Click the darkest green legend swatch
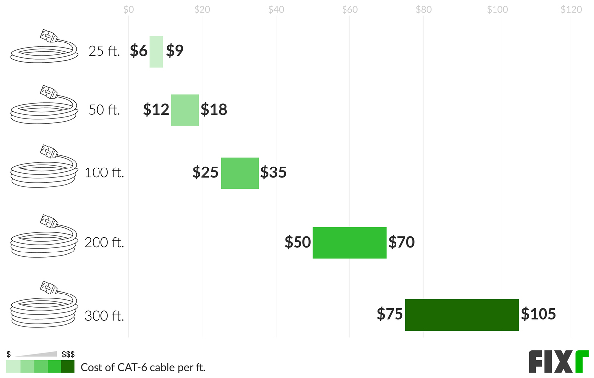594x378 pixels. (68, 366)
